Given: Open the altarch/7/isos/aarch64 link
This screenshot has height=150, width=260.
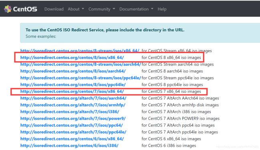Looking at the screenshot, I should pos(73,98).
